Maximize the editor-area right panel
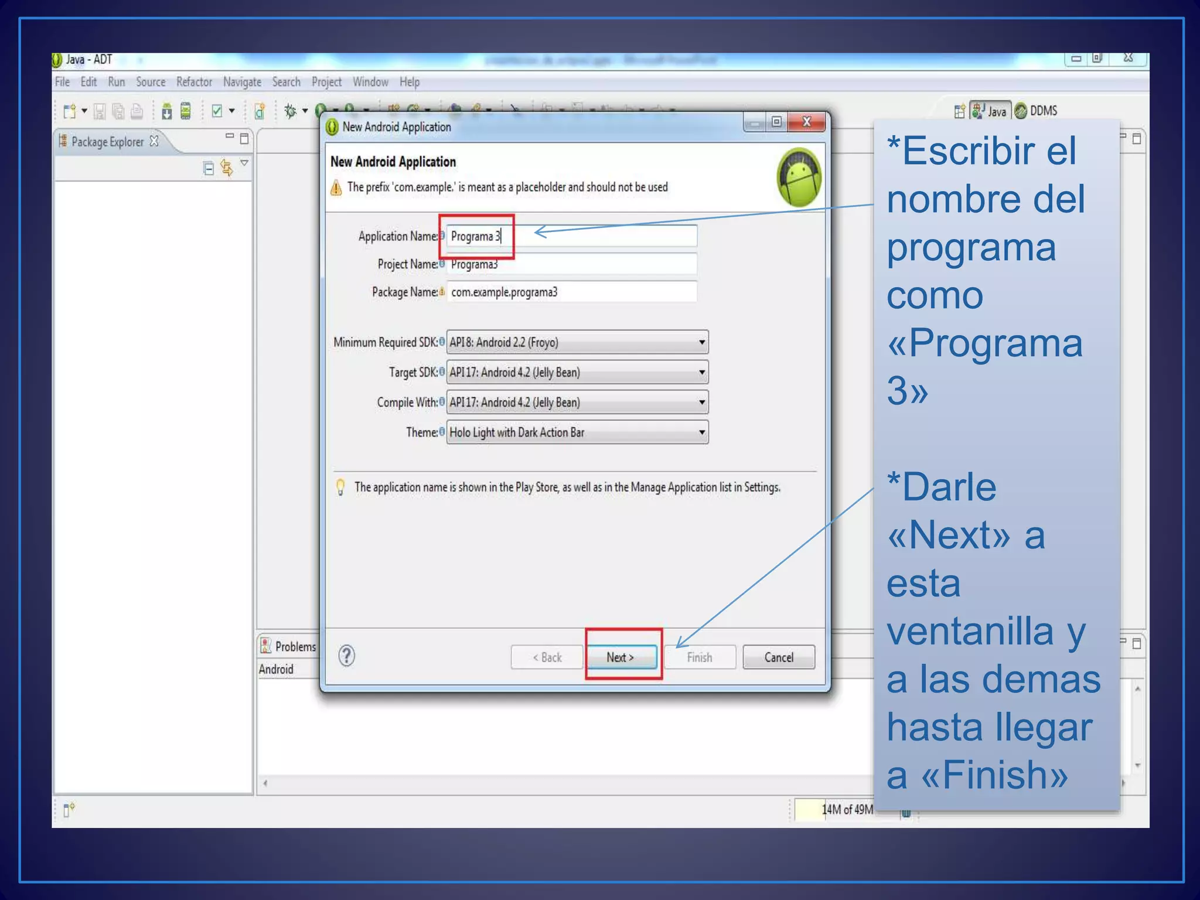1200x900 pixels. point(1137,139)
